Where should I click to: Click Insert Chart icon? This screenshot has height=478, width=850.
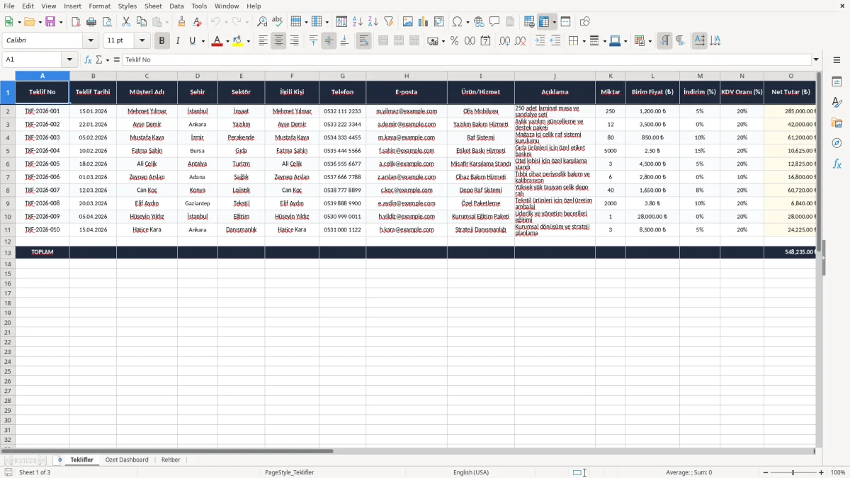pyautogui.click(x=424, y=22)
